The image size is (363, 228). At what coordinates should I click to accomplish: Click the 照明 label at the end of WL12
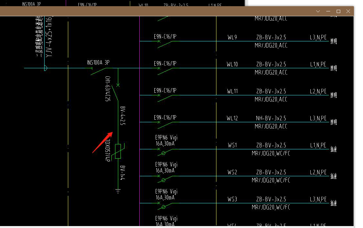click(x=334, y=122)
